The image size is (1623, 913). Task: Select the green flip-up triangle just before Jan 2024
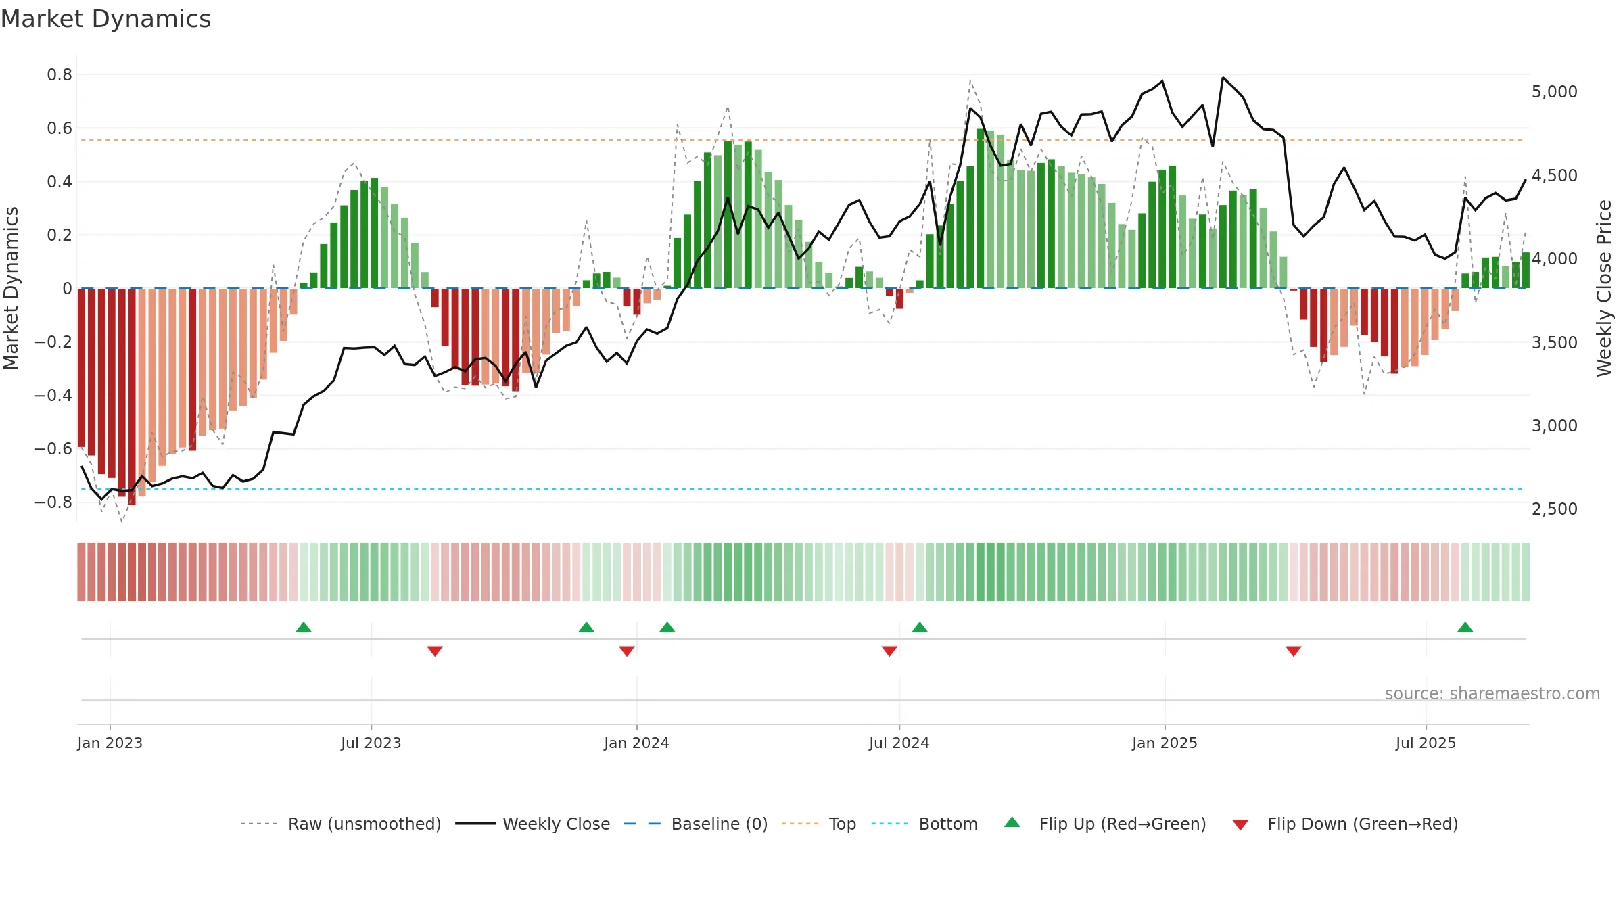coord(586,627)
